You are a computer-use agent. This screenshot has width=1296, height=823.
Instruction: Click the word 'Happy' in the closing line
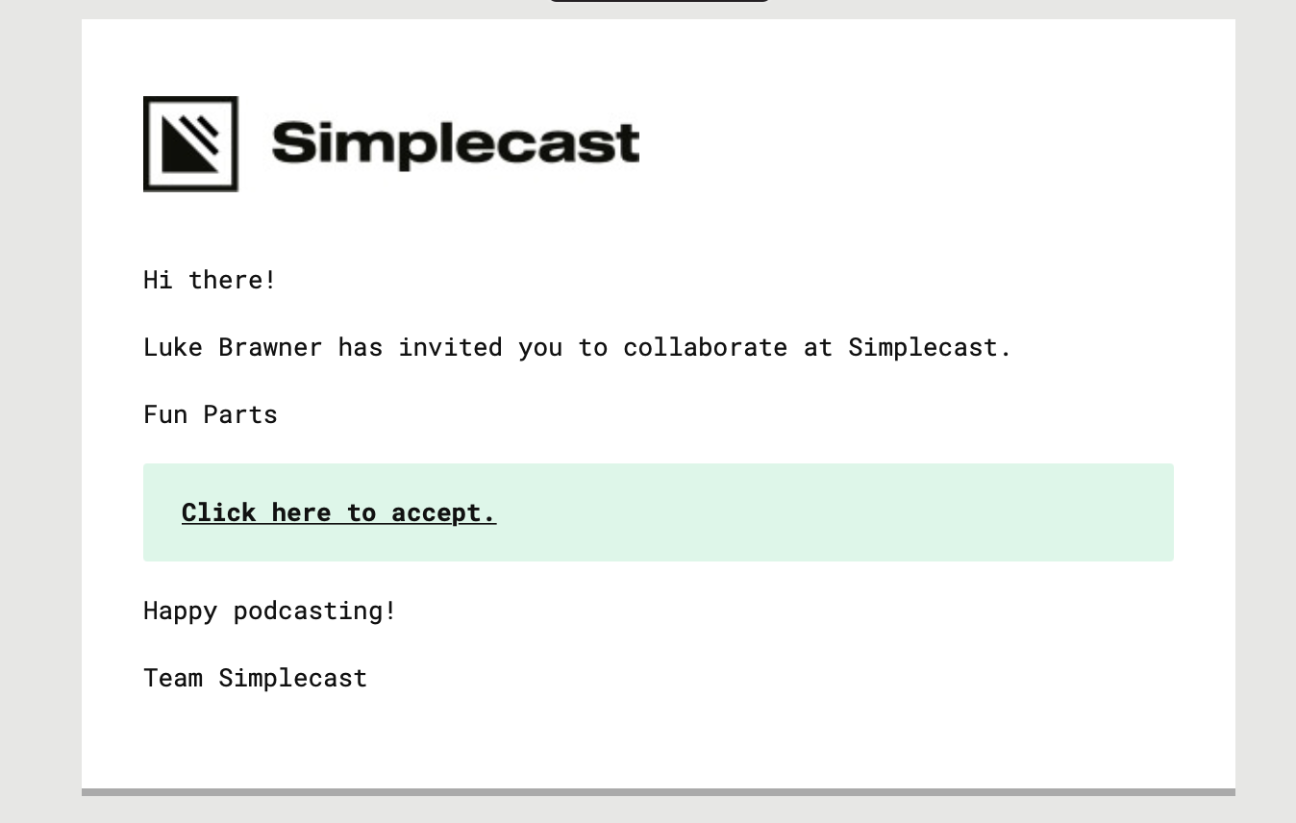tap(181, 611)
